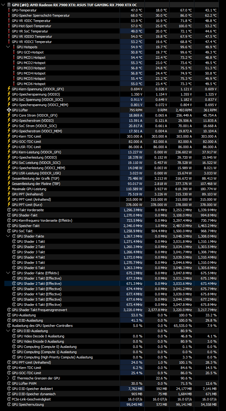Screen dimensions: 226x411
Task: Click usage icon of GPU Video Decode 0 Auslastung
Action: pyautogui.click(x=14, y=336)
